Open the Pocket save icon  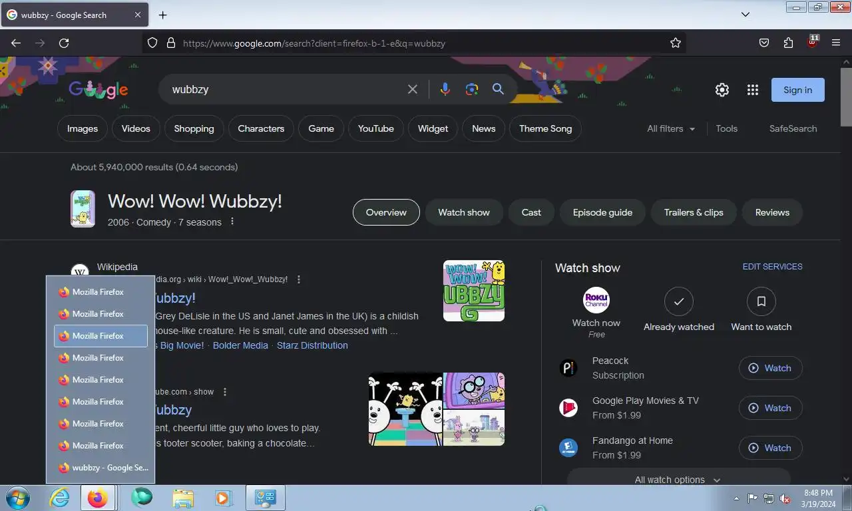click(x=764, y=43)
